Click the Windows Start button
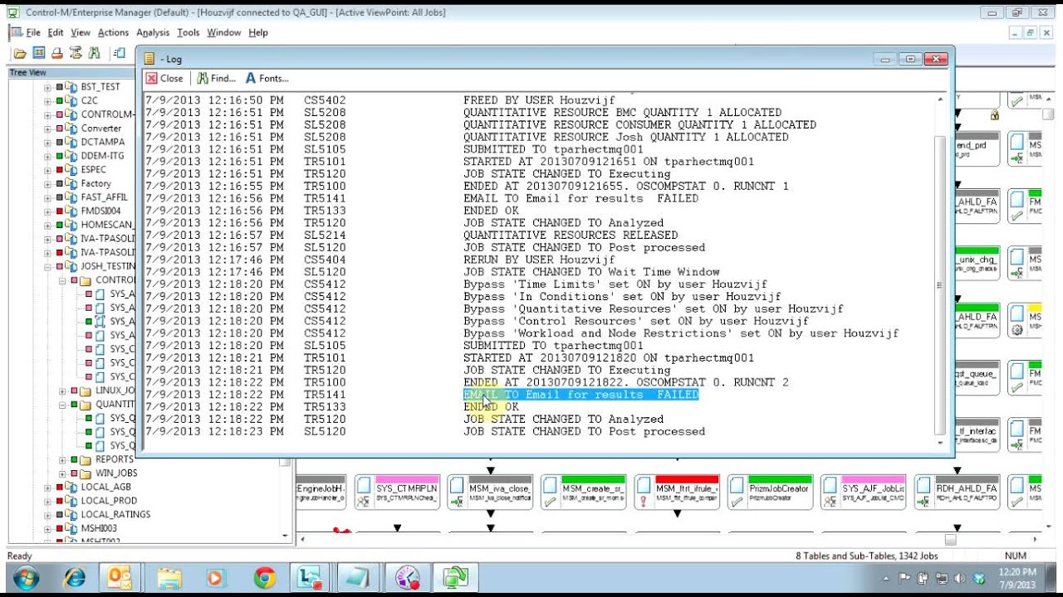This screenshot has width=1063, height=597. (x=25, y=578)
